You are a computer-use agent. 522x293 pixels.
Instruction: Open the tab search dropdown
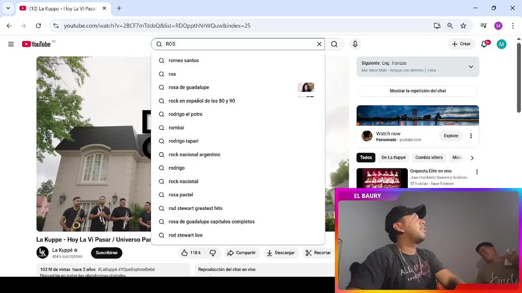pyautogui.click(x=8, y=8)
